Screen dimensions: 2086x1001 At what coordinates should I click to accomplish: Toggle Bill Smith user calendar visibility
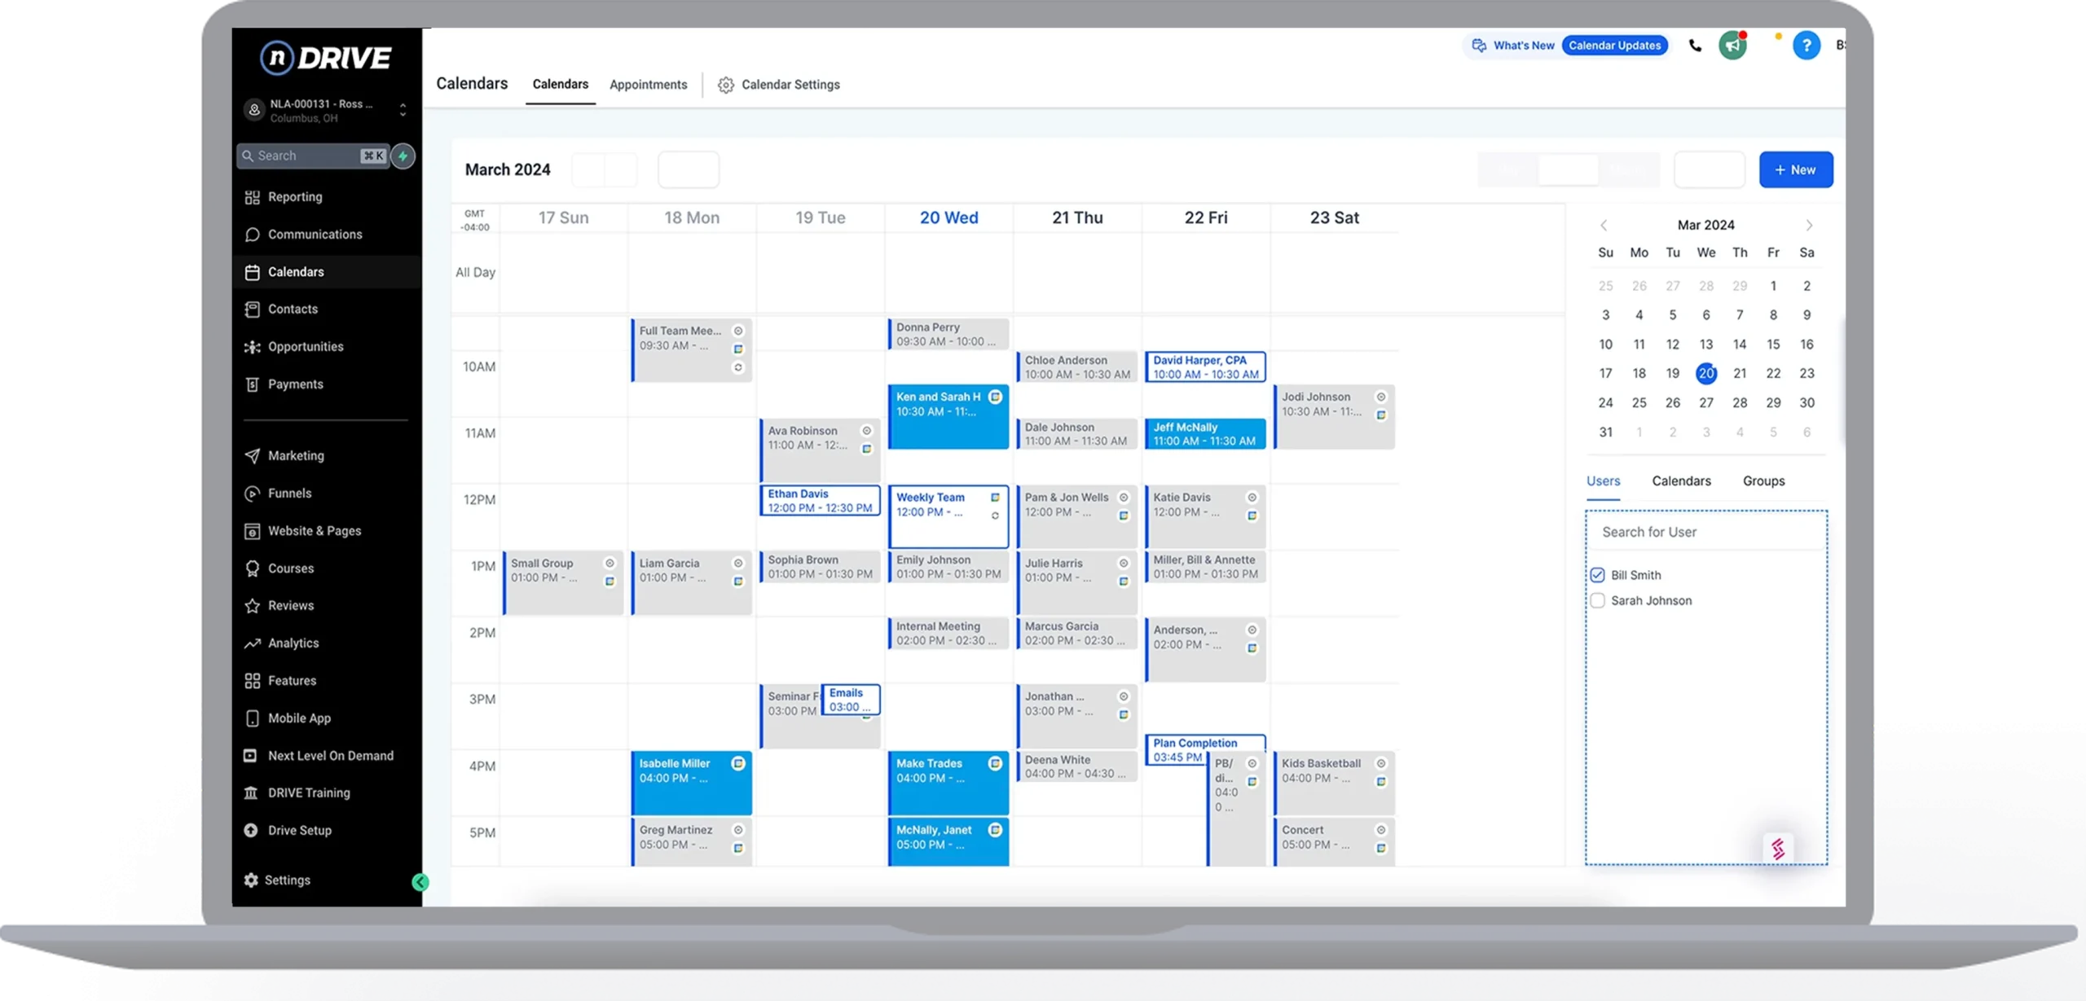[x=1596, y=574]
